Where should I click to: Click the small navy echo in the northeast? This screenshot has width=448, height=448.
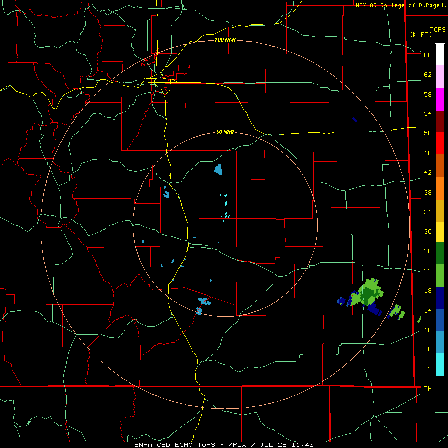click(355, 120)
